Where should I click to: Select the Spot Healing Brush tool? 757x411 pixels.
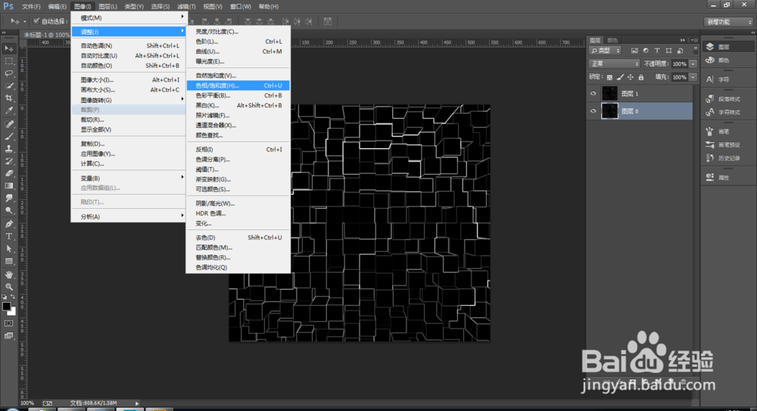pyautogui.click(x=8, y=125)
